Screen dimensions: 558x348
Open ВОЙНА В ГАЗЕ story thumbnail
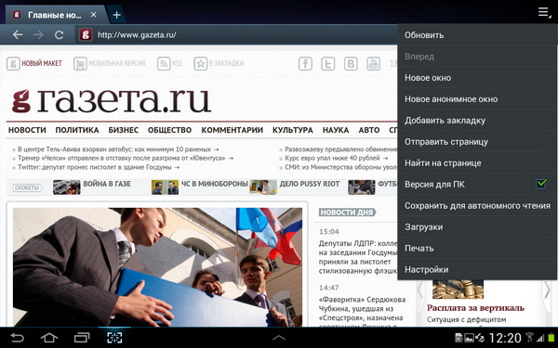pyautogui.click(x=67, y=187)
